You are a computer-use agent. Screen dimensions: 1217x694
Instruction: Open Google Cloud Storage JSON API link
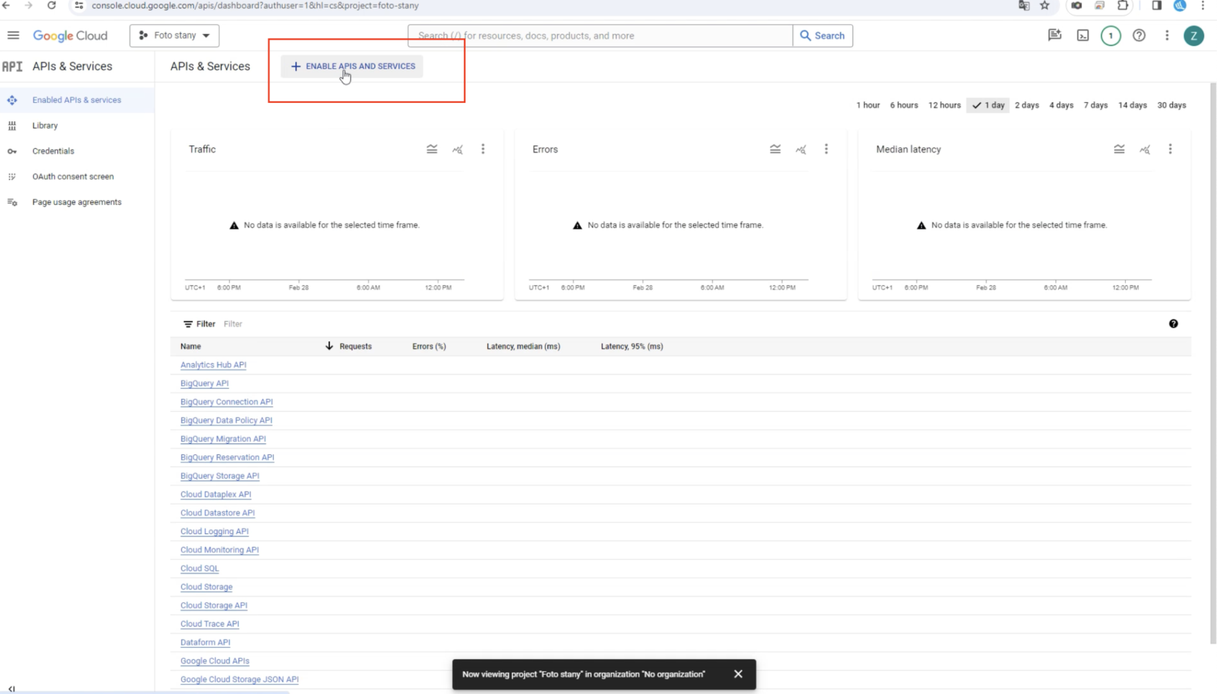(239, 679)
